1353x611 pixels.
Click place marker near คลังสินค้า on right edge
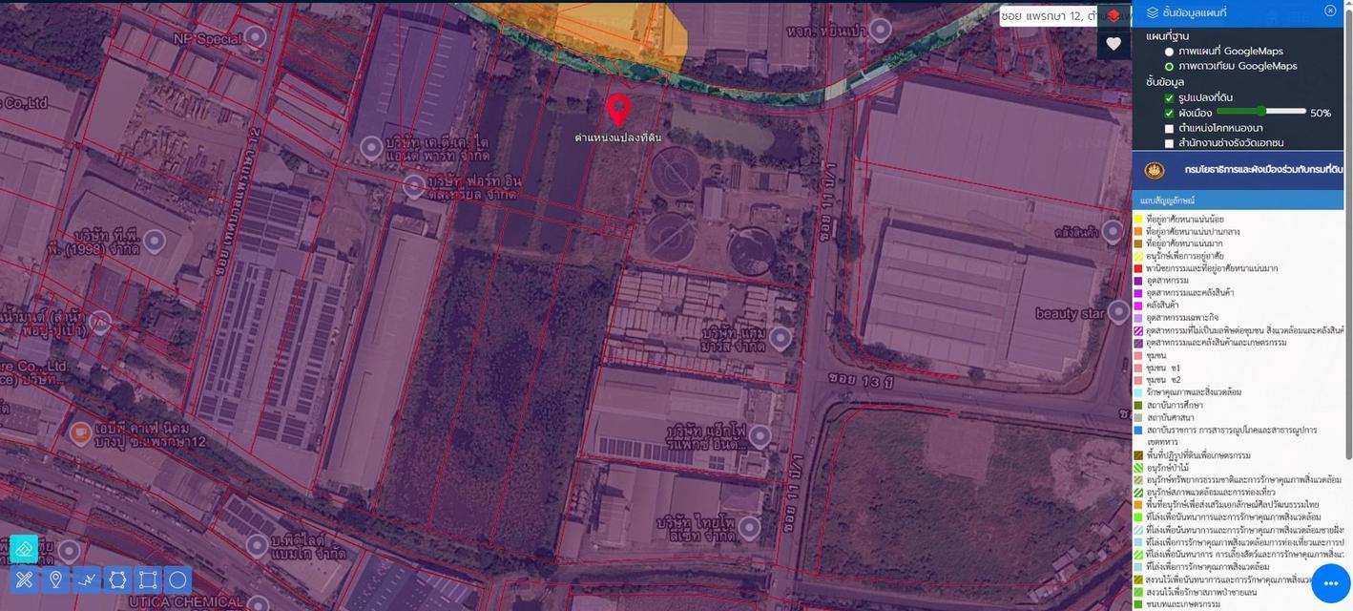point(1113,231)
